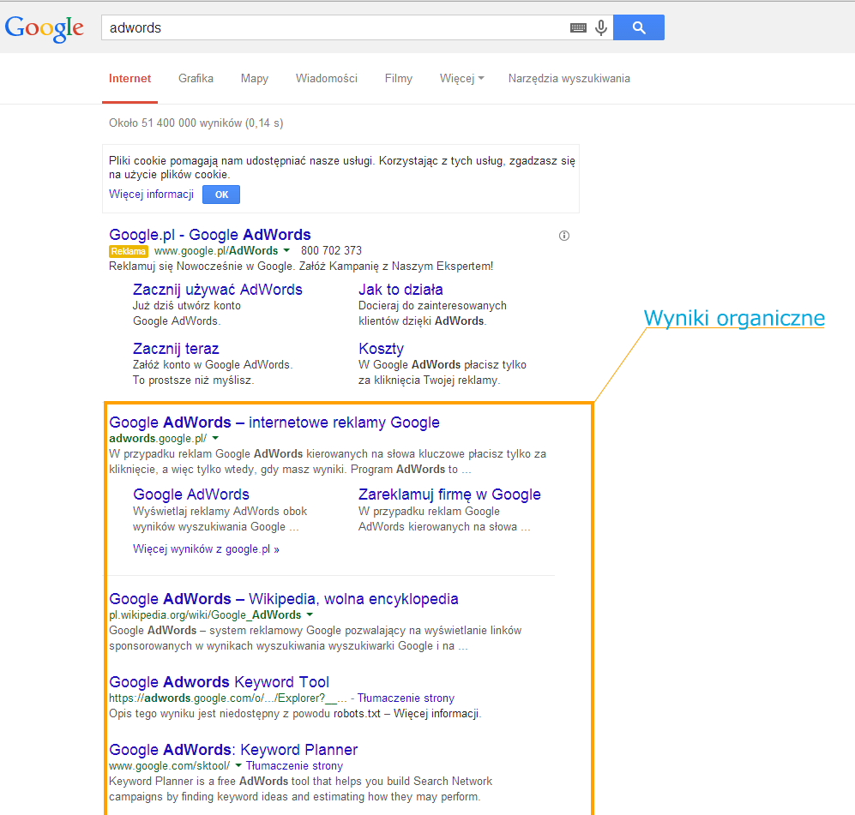Open Więcej wyników z google.pl
Image resolution: width=855 pixels, height=815 pixels.
click(x=206, y=549)
